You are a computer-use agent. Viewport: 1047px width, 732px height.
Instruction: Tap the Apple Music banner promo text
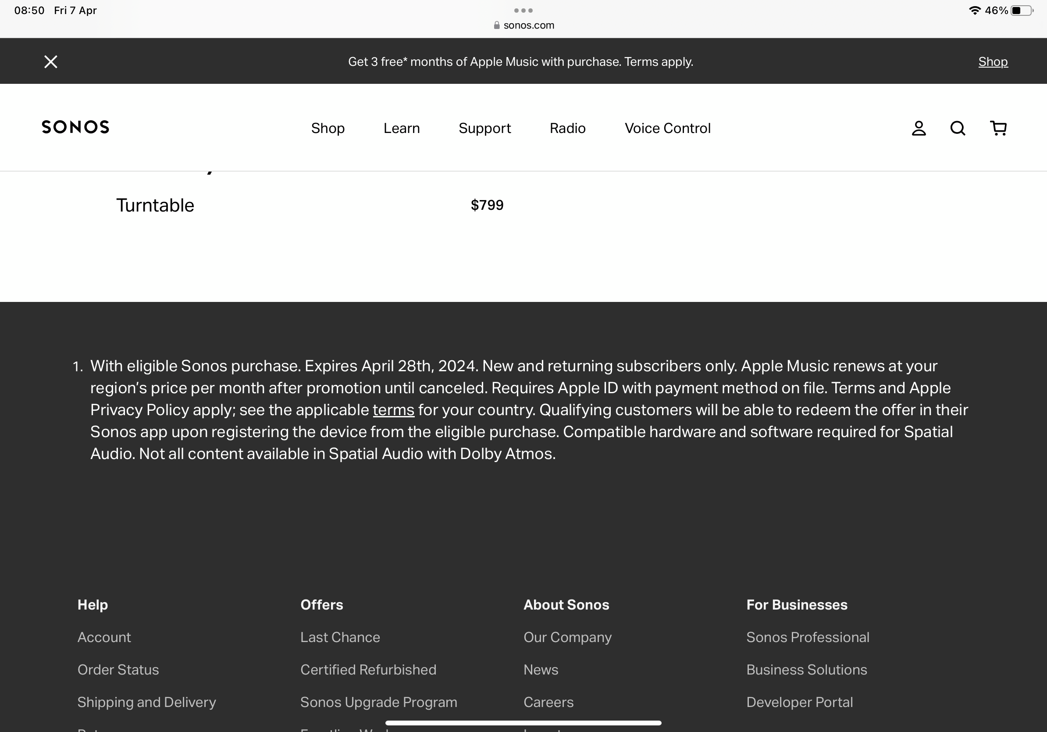(x=520, y=61)
